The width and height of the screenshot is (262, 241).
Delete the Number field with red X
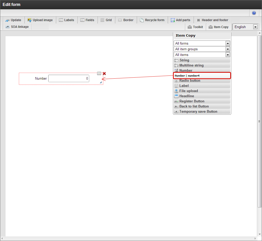pos(104,73)
